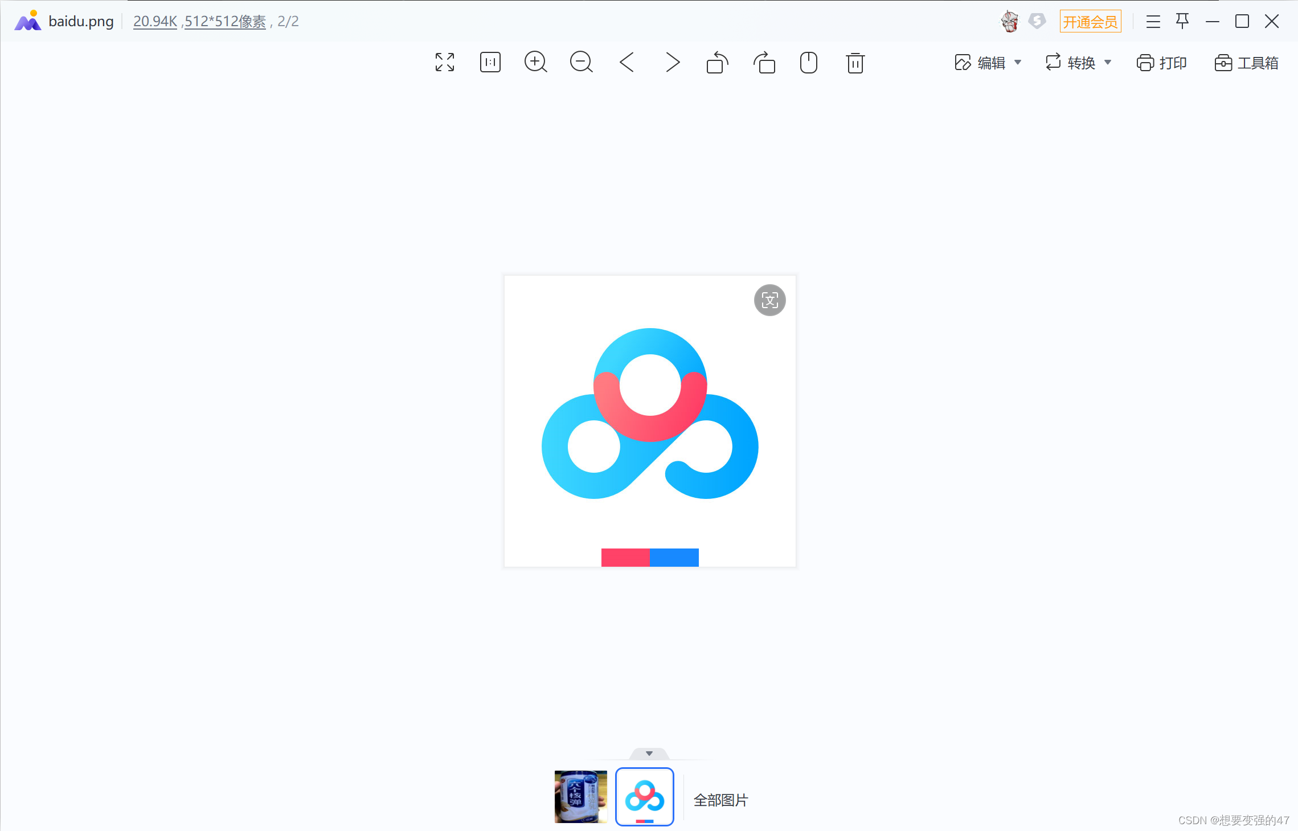Rotate the image clockwise

click(x=764, y=62)
